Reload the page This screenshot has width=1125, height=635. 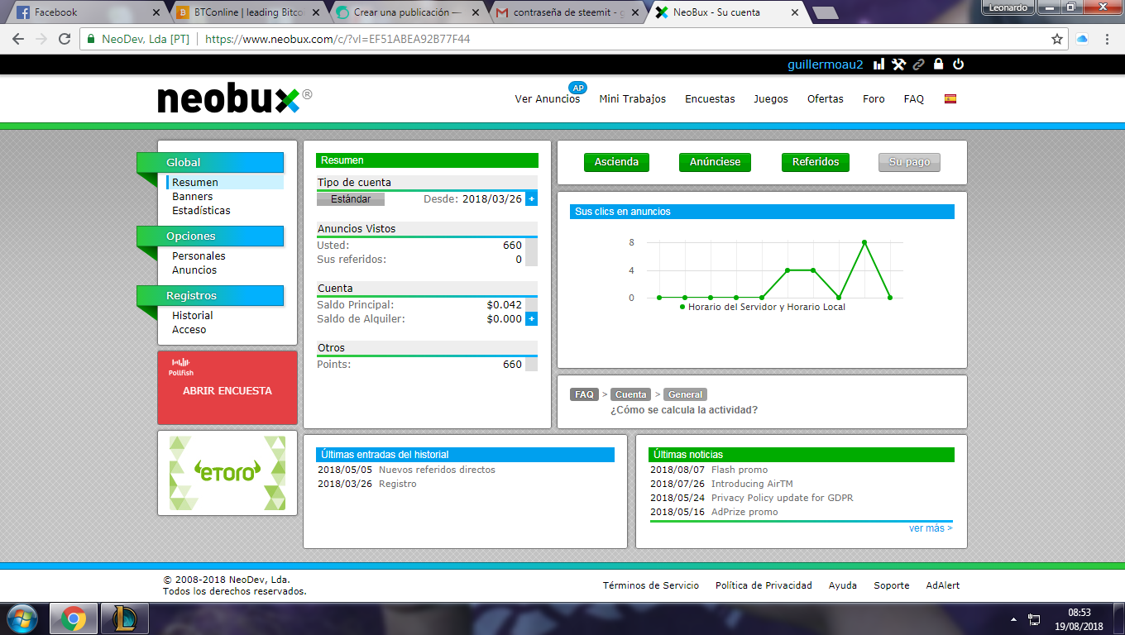tap(65, 39)
